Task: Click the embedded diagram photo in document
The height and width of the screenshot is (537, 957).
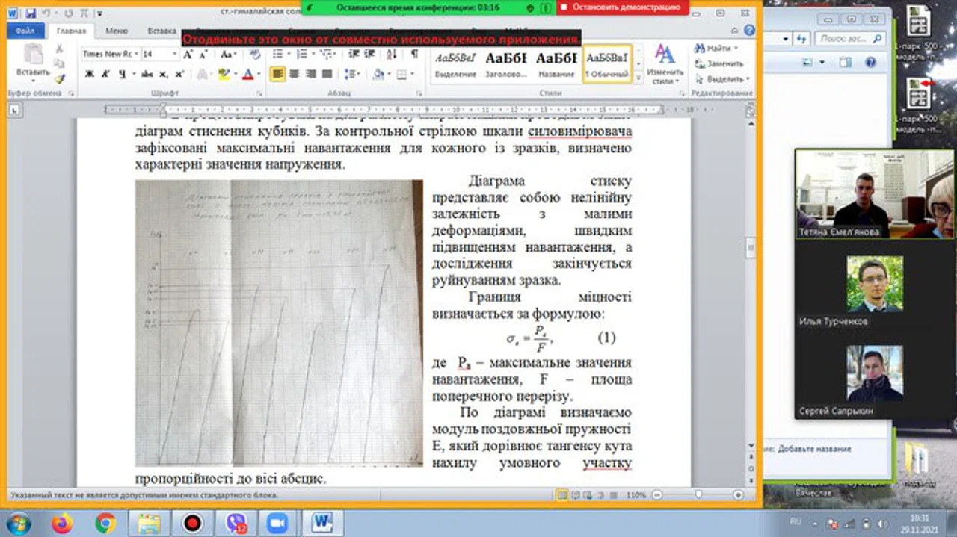Action: [279, 323]
